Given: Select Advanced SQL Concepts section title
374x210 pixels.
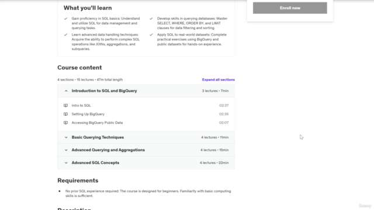Looking at the screenshot, I should tap(95, 163).
